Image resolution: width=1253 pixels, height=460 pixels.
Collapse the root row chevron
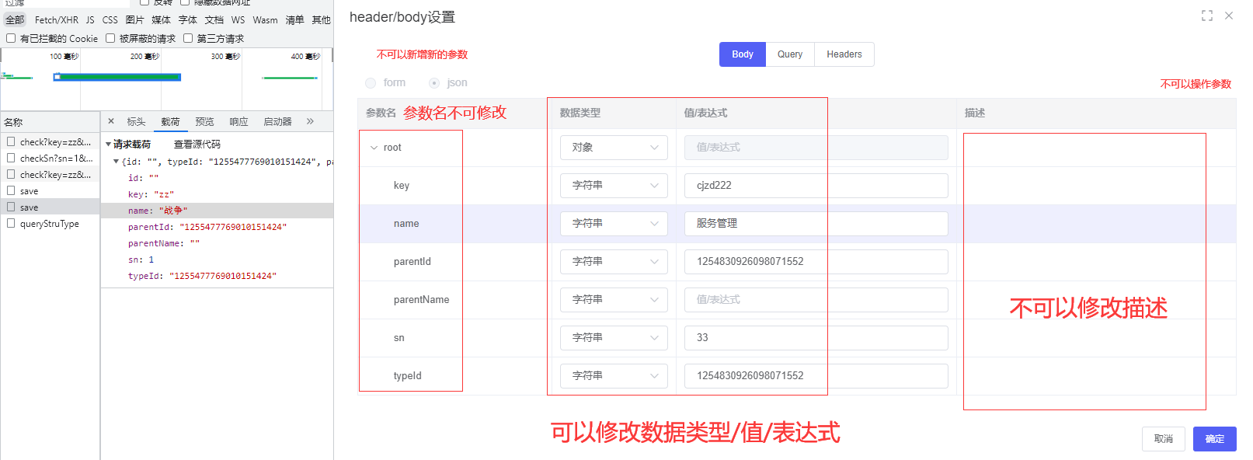374,148
